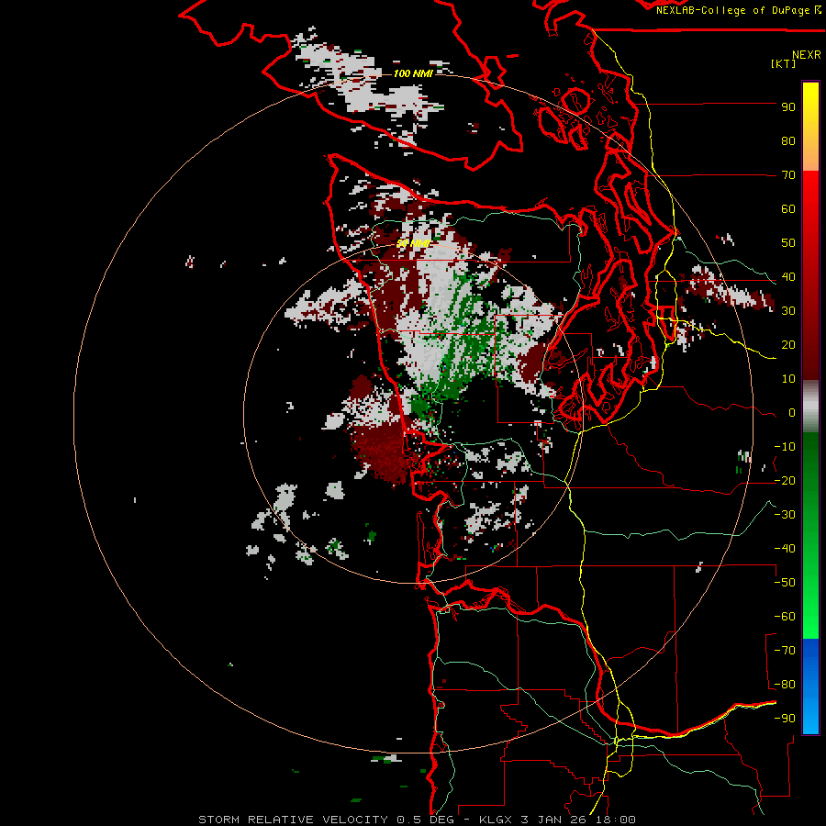Click the 60 value on velocity scale

788,208
